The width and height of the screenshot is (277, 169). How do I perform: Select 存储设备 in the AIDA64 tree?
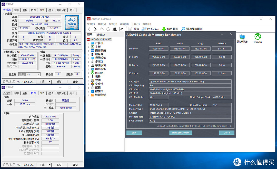(x=101, y=65)
